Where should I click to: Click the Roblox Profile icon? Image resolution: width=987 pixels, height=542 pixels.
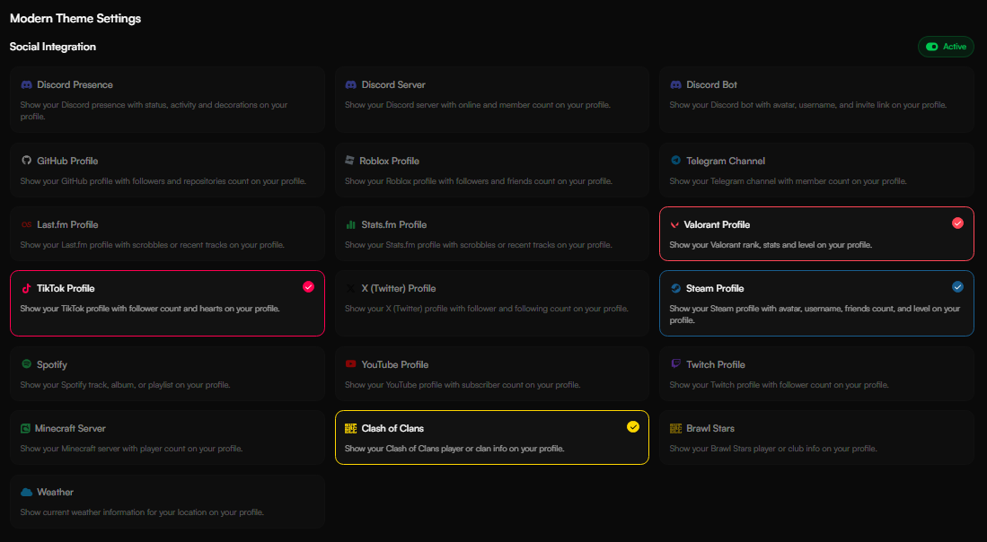350,161
